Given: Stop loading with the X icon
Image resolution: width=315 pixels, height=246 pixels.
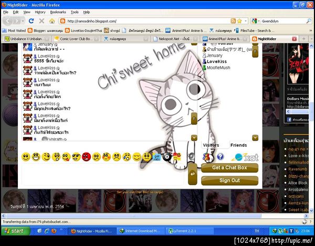Looking at the screenshot, I should click(x=41, y=21).
